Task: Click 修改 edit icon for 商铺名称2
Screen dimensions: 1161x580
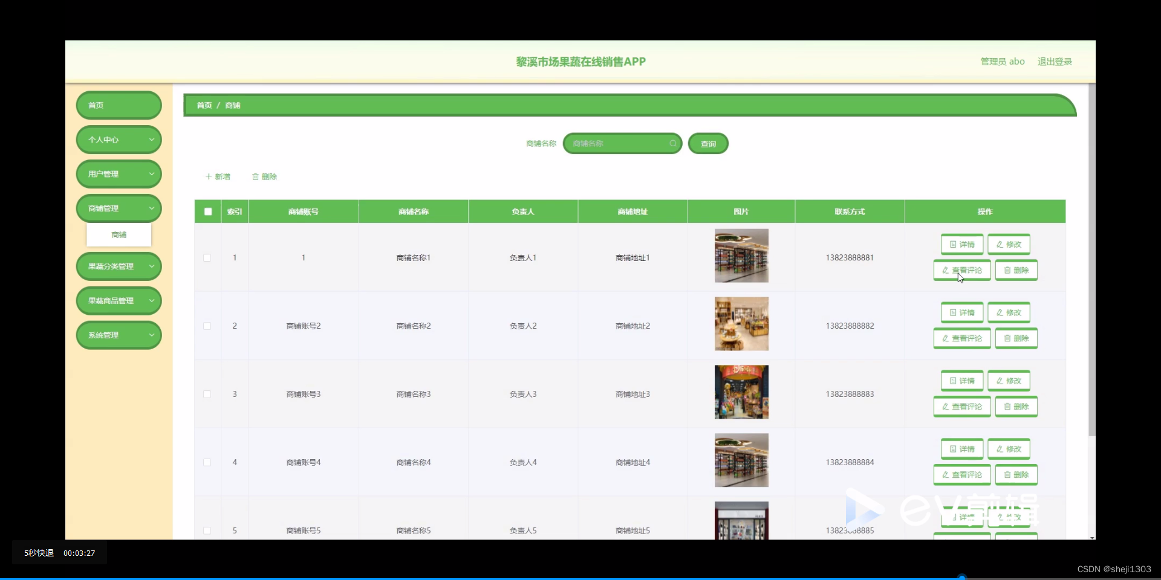Action: tap(1008, 312)
